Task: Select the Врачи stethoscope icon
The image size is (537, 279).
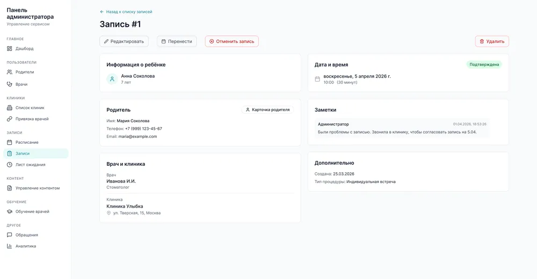Action: [x=10, y=84]
